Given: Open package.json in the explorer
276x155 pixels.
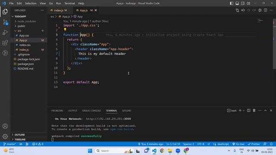Looking at the screenshot, I should (x=29, y=64).
